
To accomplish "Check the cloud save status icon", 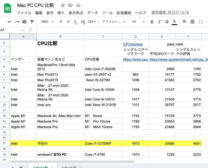I will click(78, 5).
